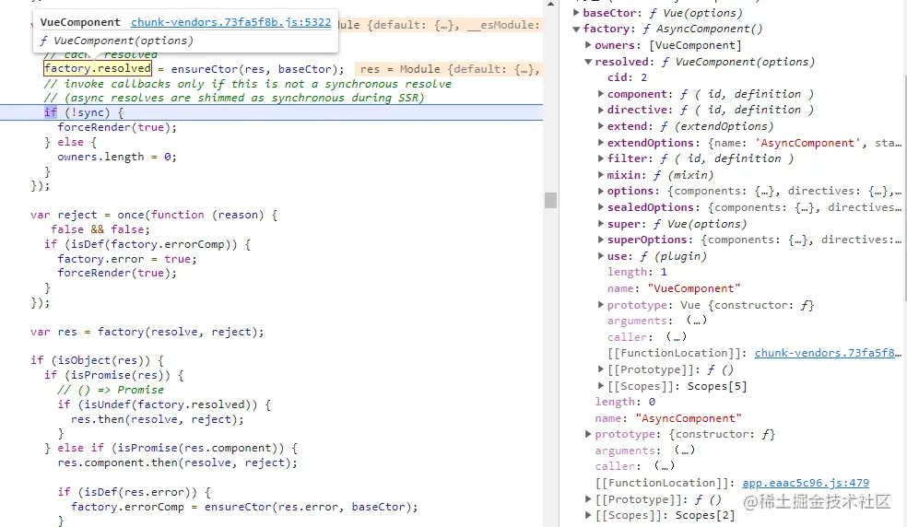
Task: Open chunk-vendors.73fa5f8b.js:5322 link in tooltip
Action: point(230,22)
